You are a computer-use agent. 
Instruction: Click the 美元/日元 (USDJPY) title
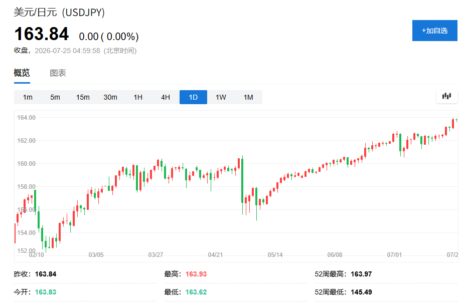pyautogui.click(x=59, y=13)
